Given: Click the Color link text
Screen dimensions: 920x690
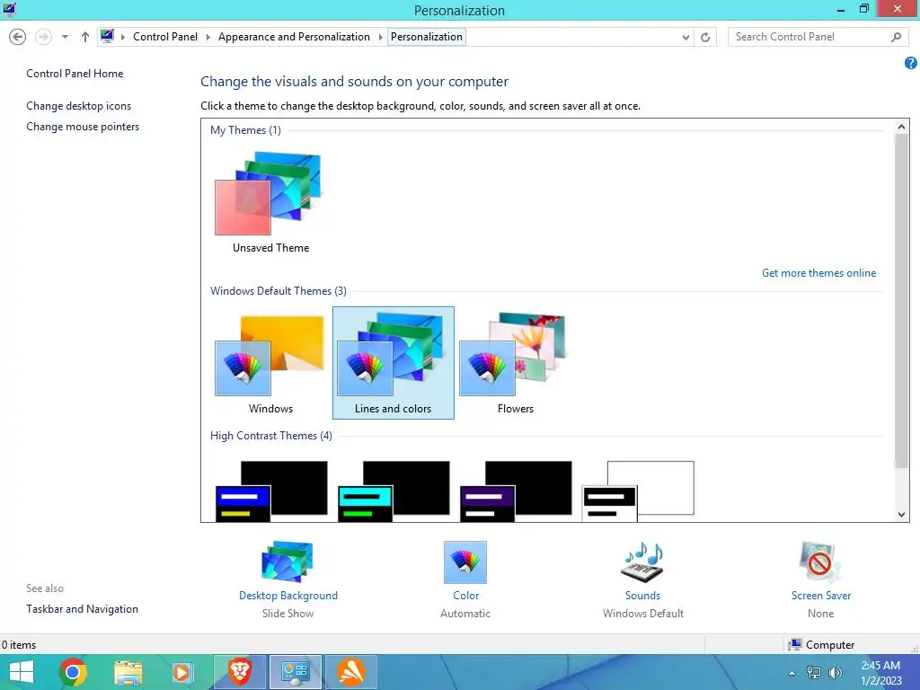Looking at the screenshot, I should click(466, 596).
